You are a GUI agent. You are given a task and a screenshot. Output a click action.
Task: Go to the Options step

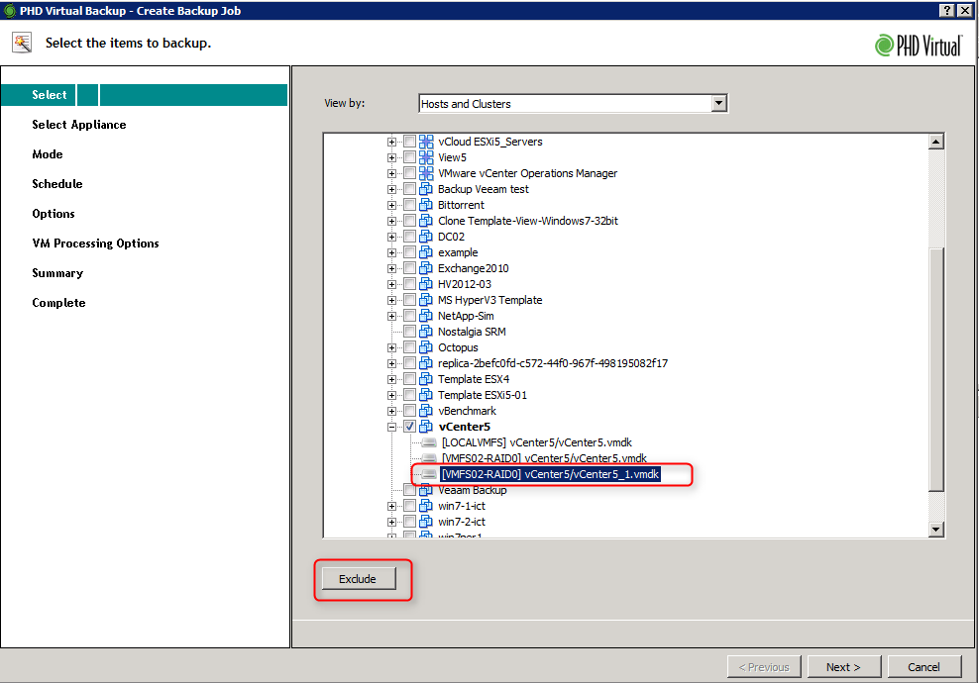54,214
